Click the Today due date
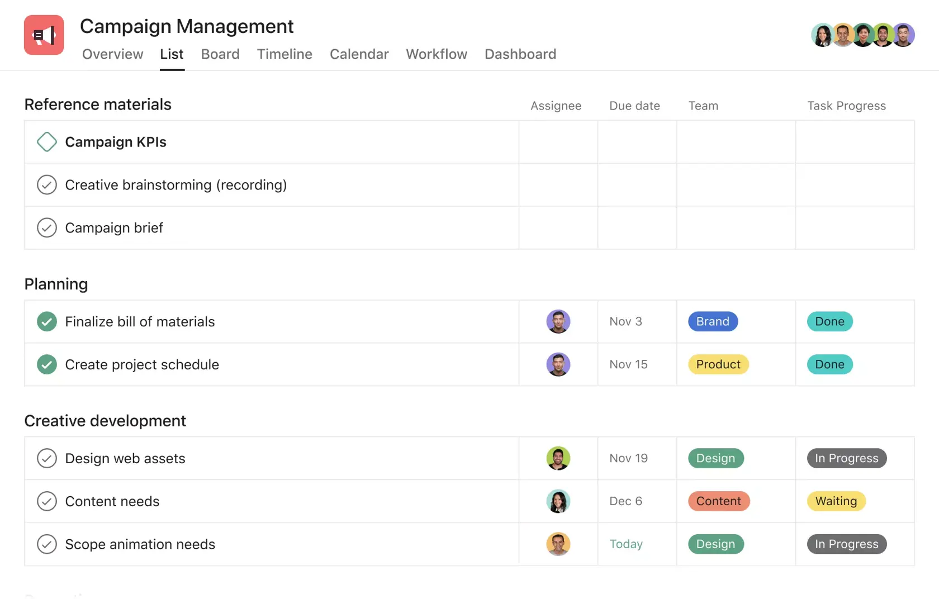 pos(626,544)
